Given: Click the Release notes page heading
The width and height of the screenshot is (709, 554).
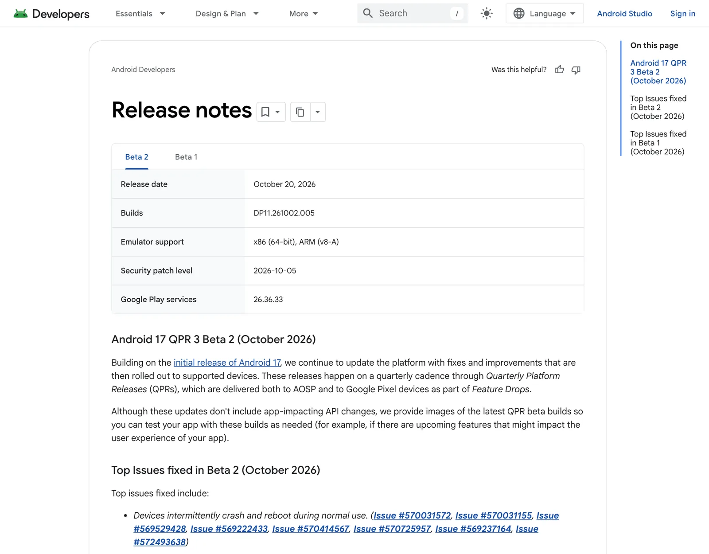Looking at the screenshot, I should pos(182,110).
